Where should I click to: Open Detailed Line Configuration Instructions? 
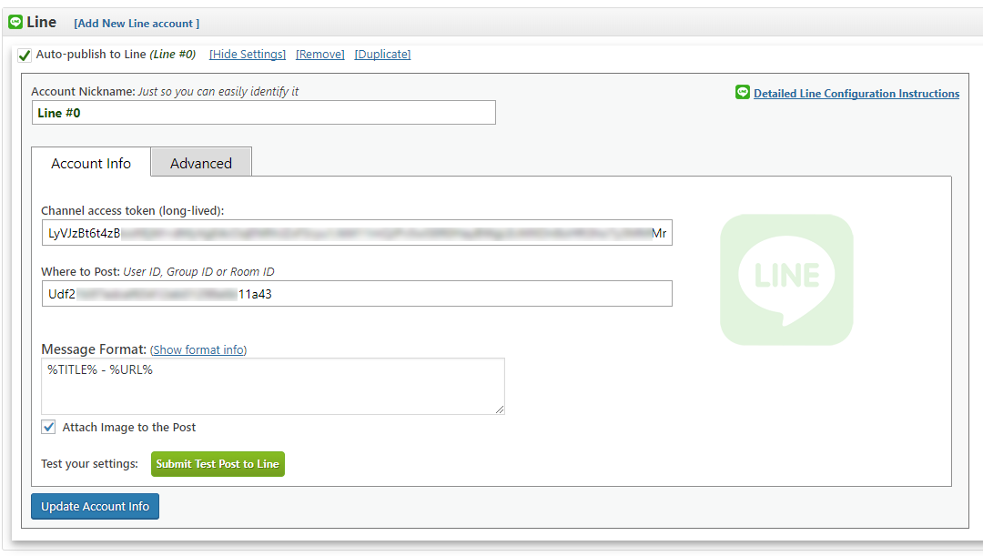coord(856,94)
